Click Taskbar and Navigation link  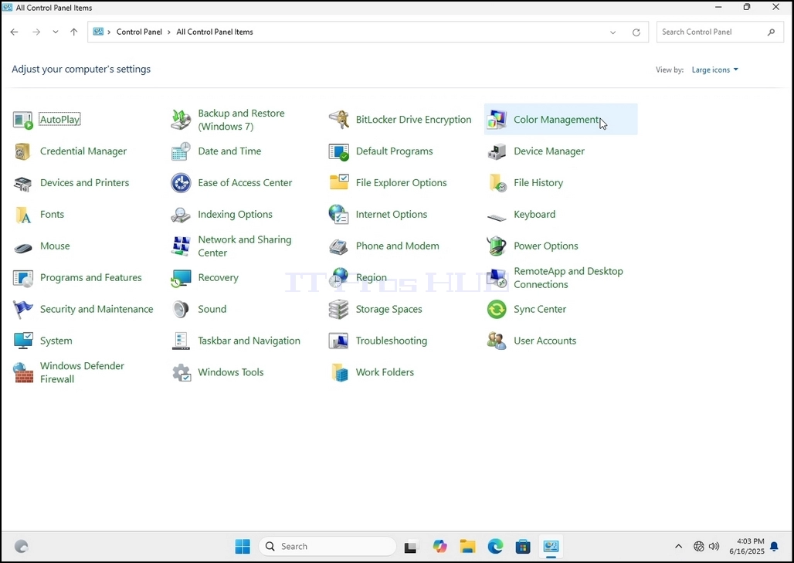click(x=249, y=341)
